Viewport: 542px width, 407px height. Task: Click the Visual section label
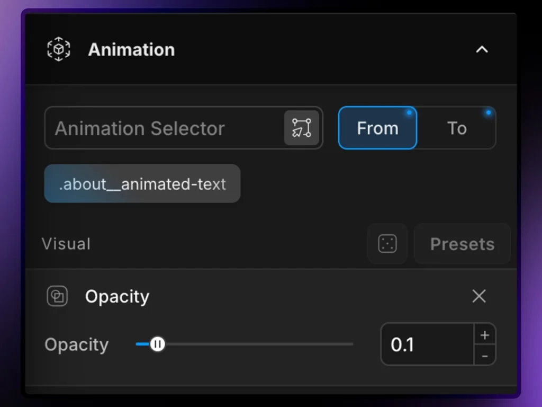pyautogui.click(x=66, y=244)
